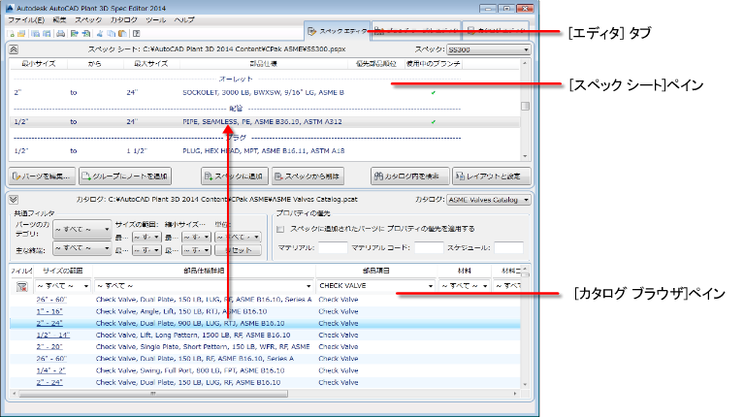Click the カタログ内を検索 button
745x417 pixels.
click(x=410, y=176)
